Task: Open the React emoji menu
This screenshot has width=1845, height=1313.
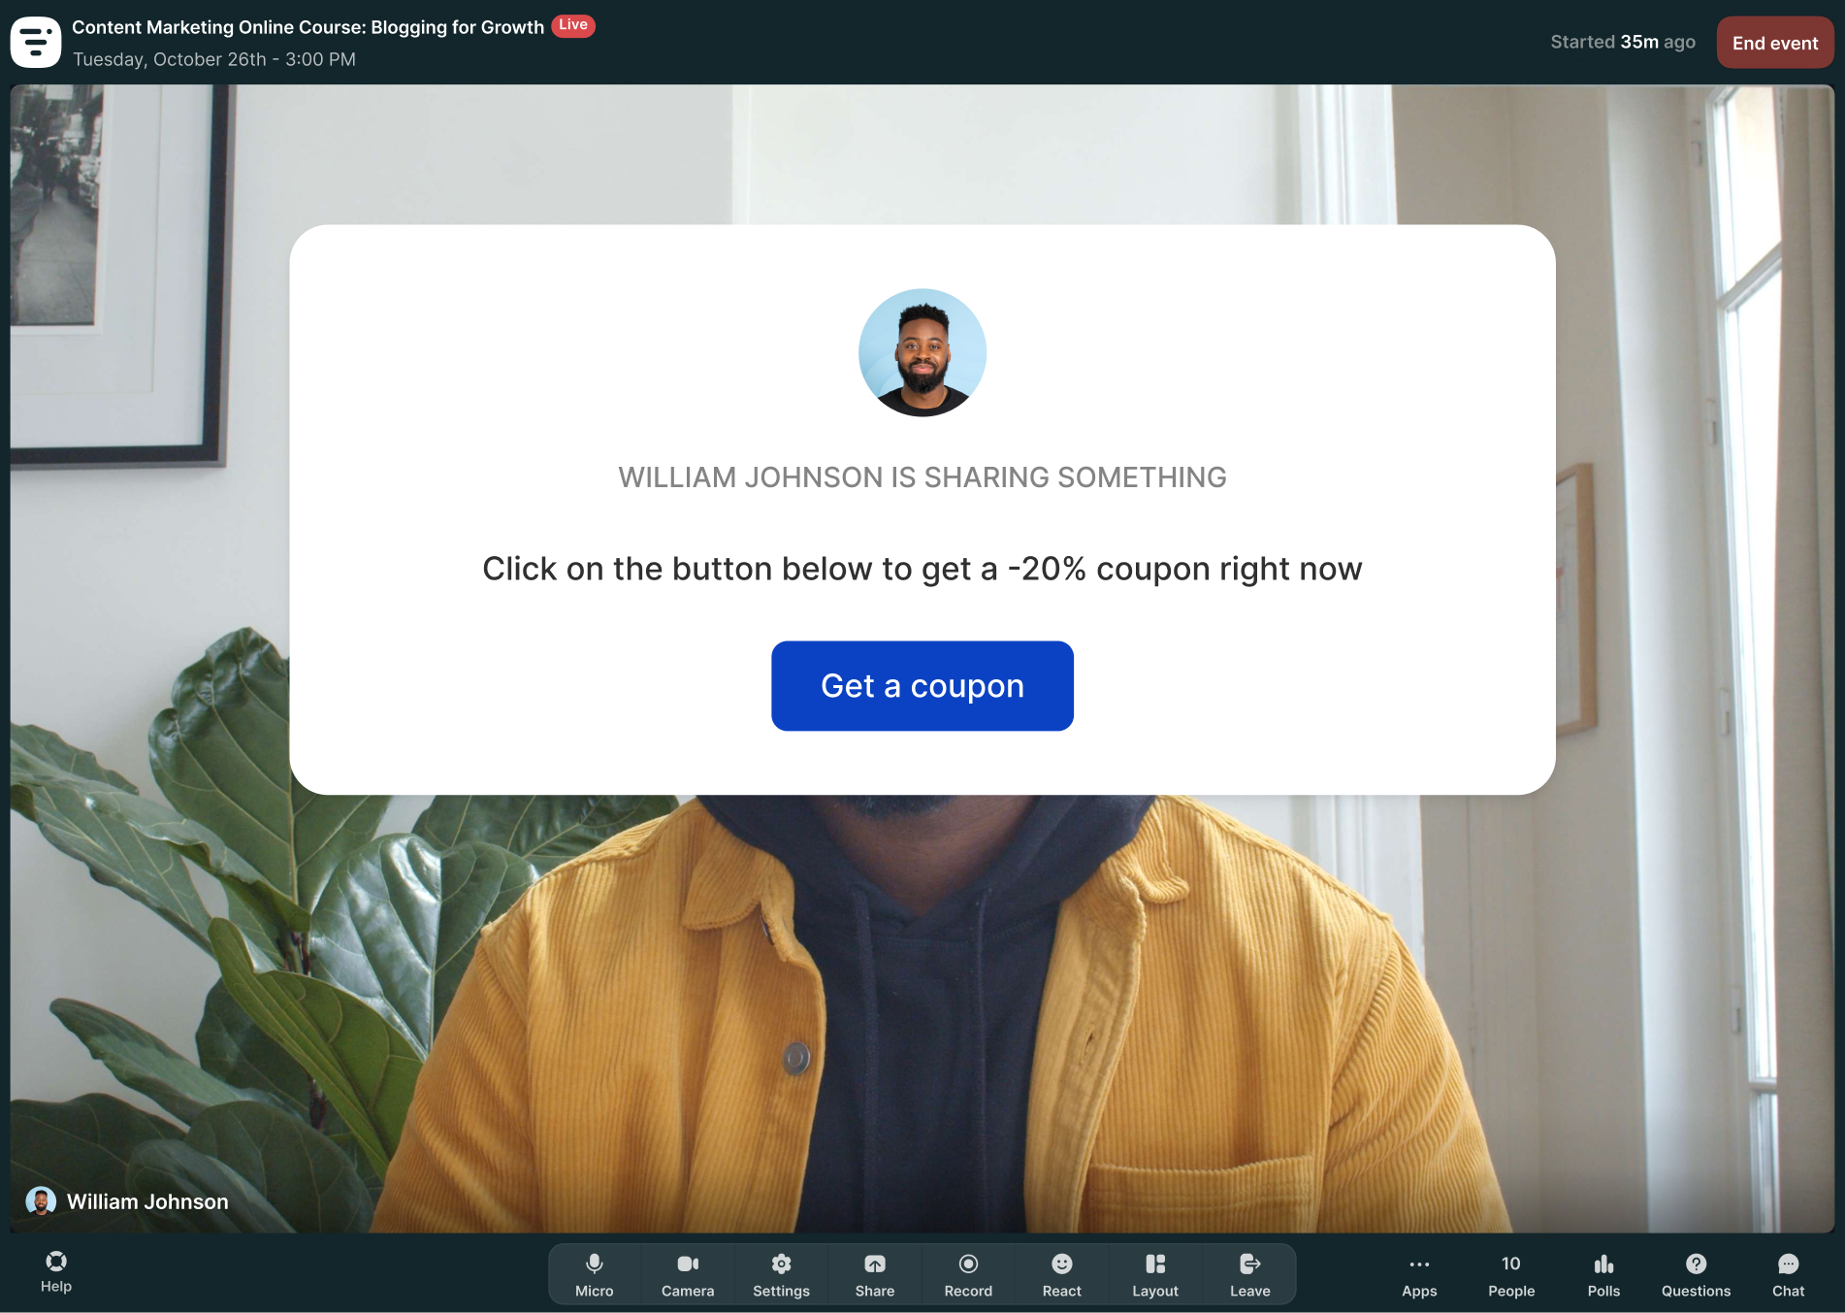Action: click(x=1062, y=1274)
